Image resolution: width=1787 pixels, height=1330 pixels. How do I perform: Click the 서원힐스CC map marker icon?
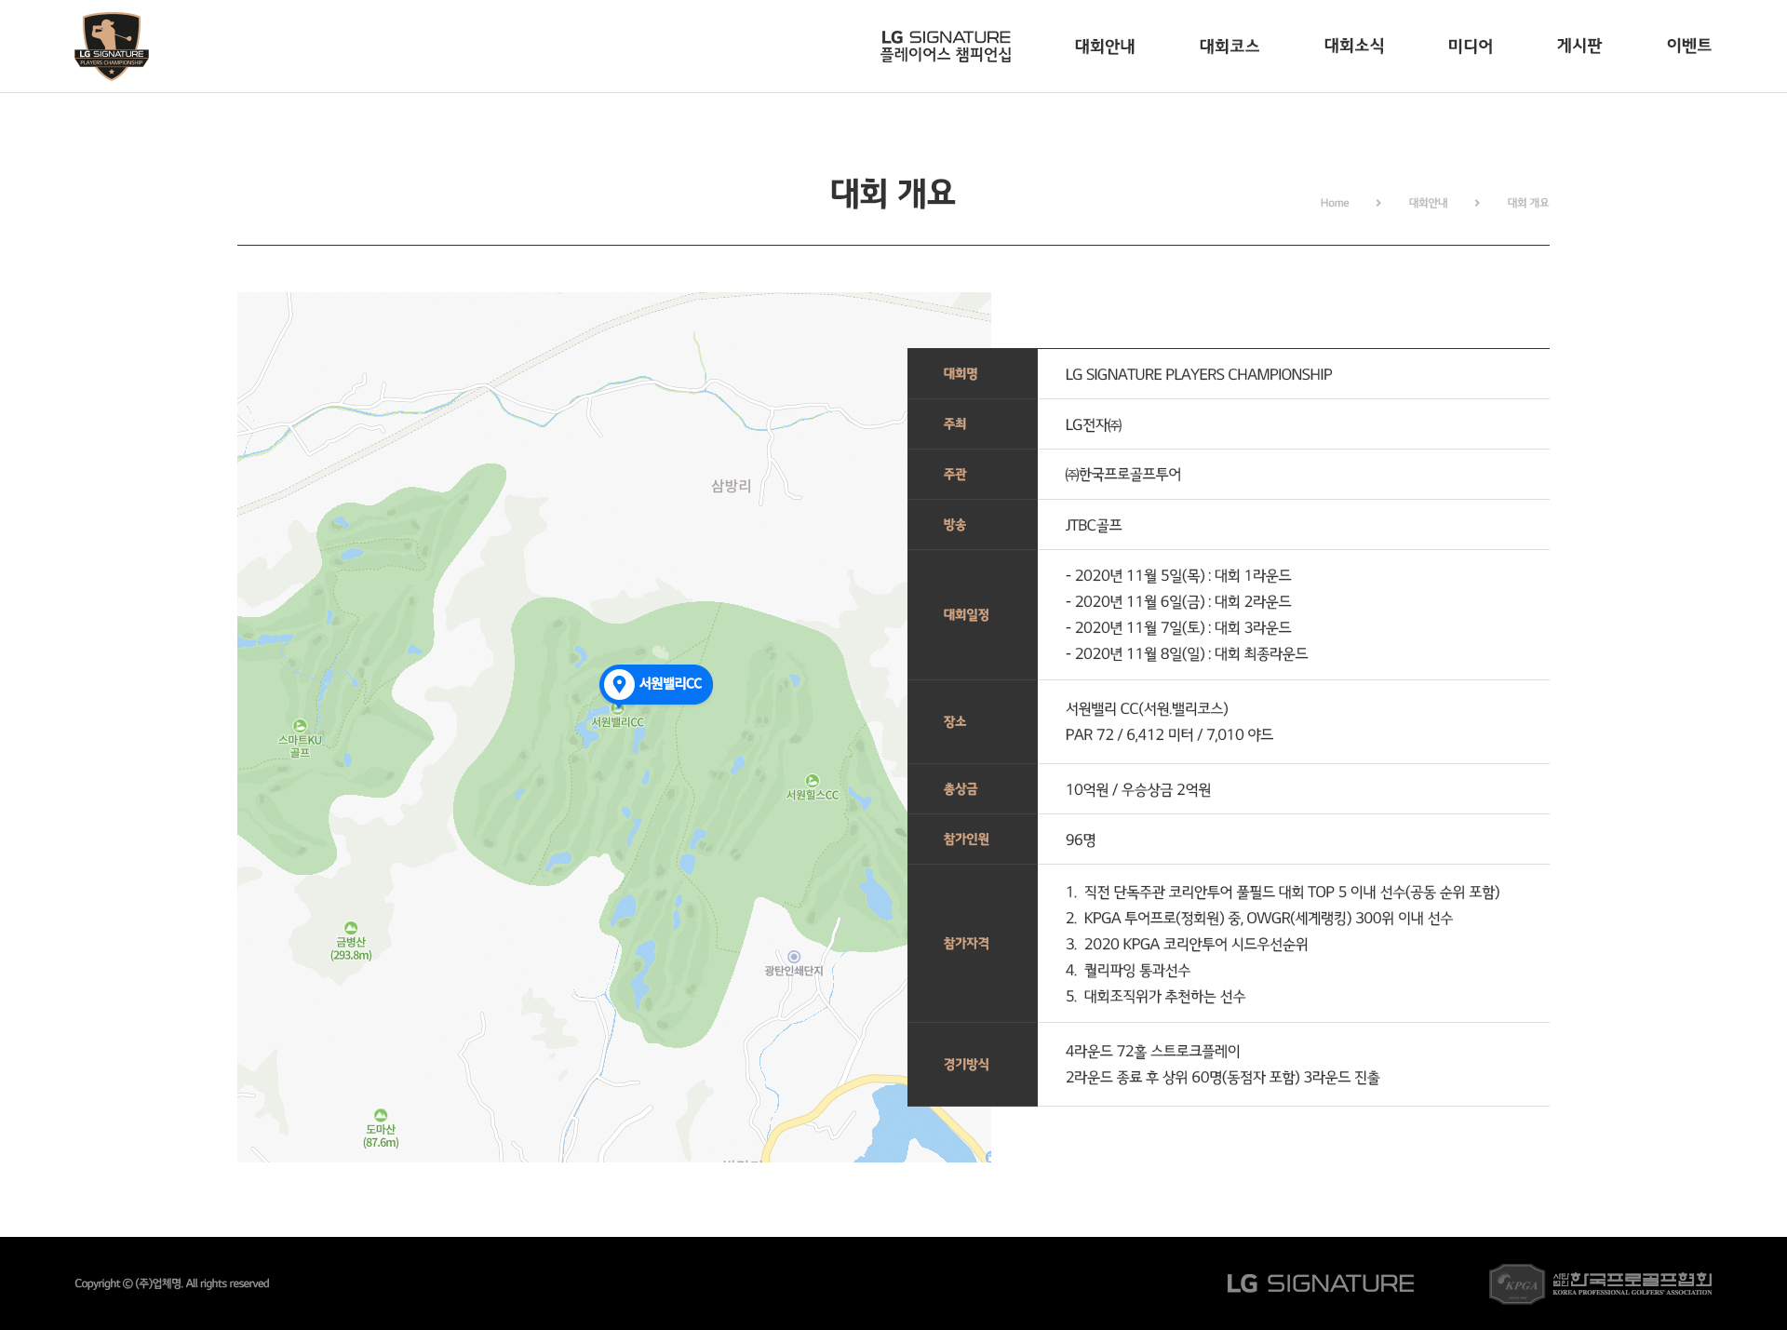coord(813,781)
